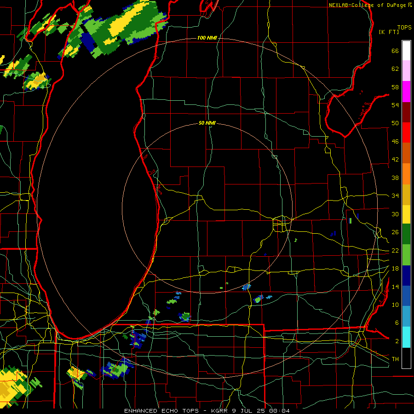The width and height of the screenshot is (414, 414).
Task: Click the navy 22 kft legend swatch
Action: pyautogui.click(x=406, y=276)
